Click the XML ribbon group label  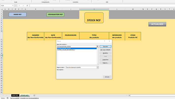107,2
